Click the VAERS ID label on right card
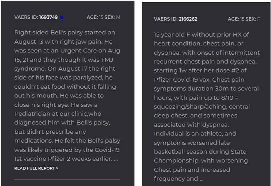The image size is (271, 186). pyautogui.click(x=166, y=19)
